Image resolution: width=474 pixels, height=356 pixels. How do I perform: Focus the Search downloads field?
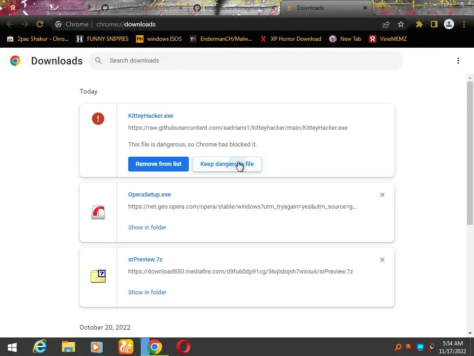[246, 61]
